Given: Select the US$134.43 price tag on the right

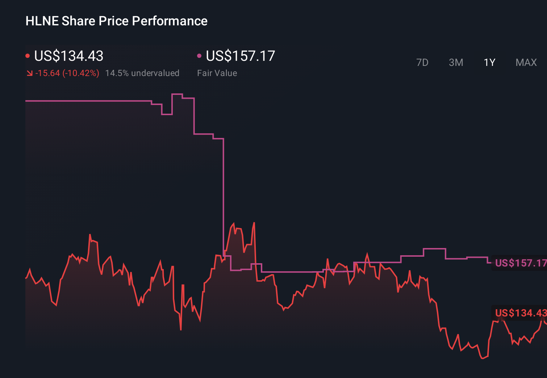Looking at the screenshot, I should (521, 313).
